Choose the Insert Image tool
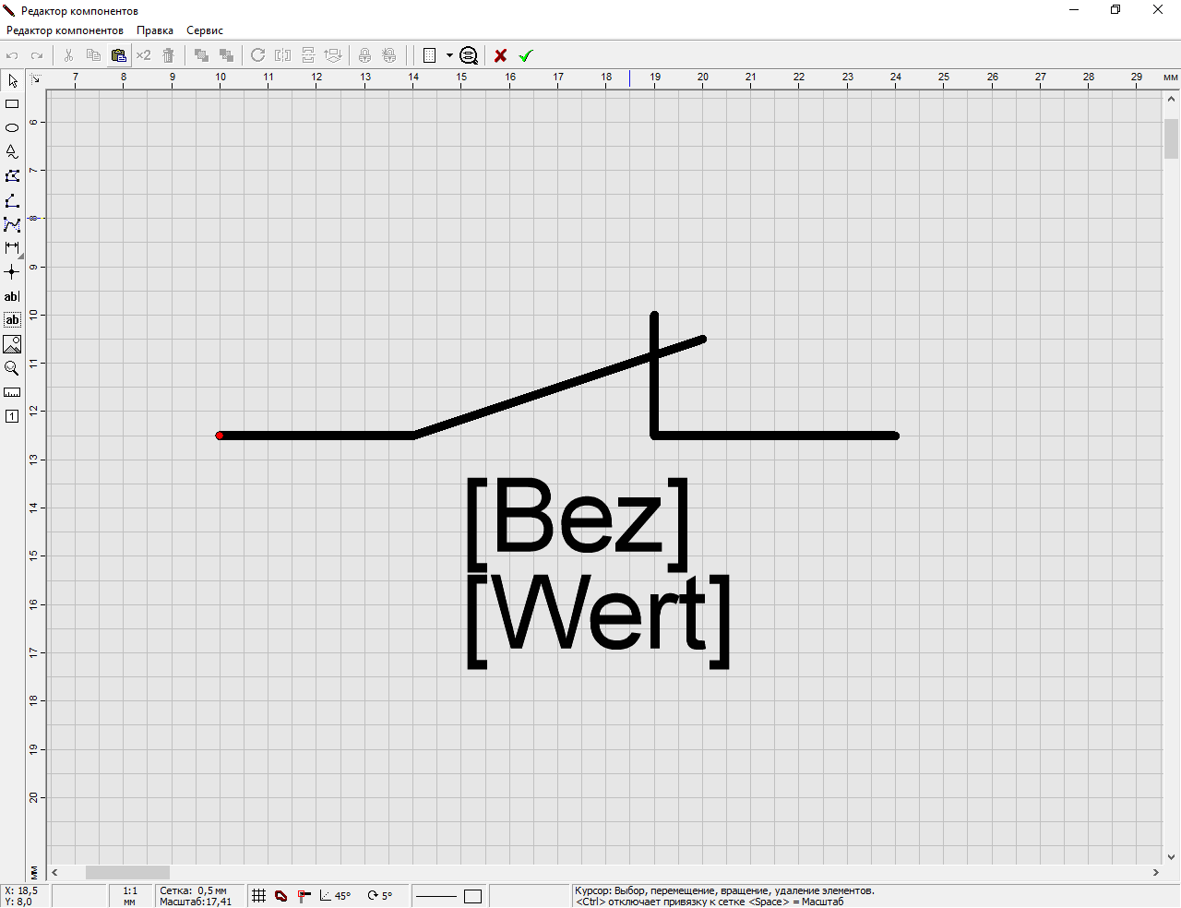1181x908 pixels. point(12,344)
